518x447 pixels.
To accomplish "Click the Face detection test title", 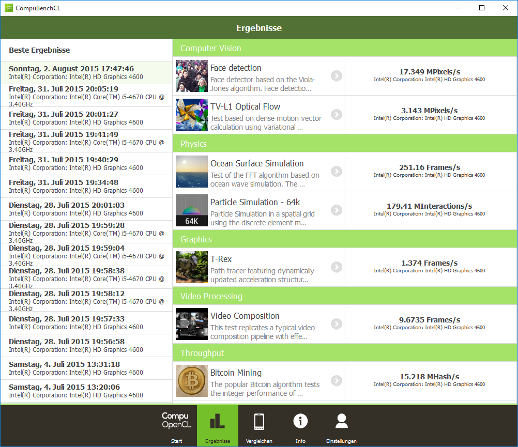I will (x=236, y=68).
